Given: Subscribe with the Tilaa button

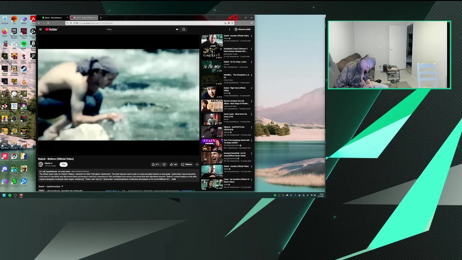Looking at the screenshot, I should point(64,164).
